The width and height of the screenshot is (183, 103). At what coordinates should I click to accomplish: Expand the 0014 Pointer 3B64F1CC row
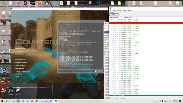click(112, 35)
